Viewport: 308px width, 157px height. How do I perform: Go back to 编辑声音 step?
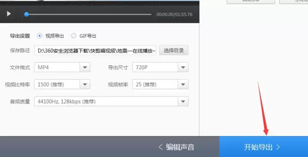[x=176, y=147]
